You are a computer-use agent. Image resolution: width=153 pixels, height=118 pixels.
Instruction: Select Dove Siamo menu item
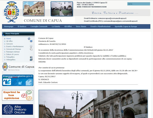point(81,27)
